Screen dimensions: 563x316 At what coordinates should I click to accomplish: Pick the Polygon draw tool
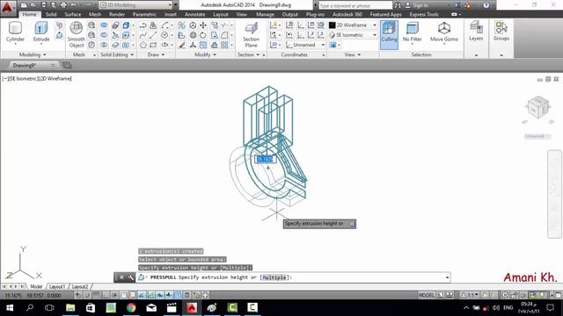[x=143, y=45]
